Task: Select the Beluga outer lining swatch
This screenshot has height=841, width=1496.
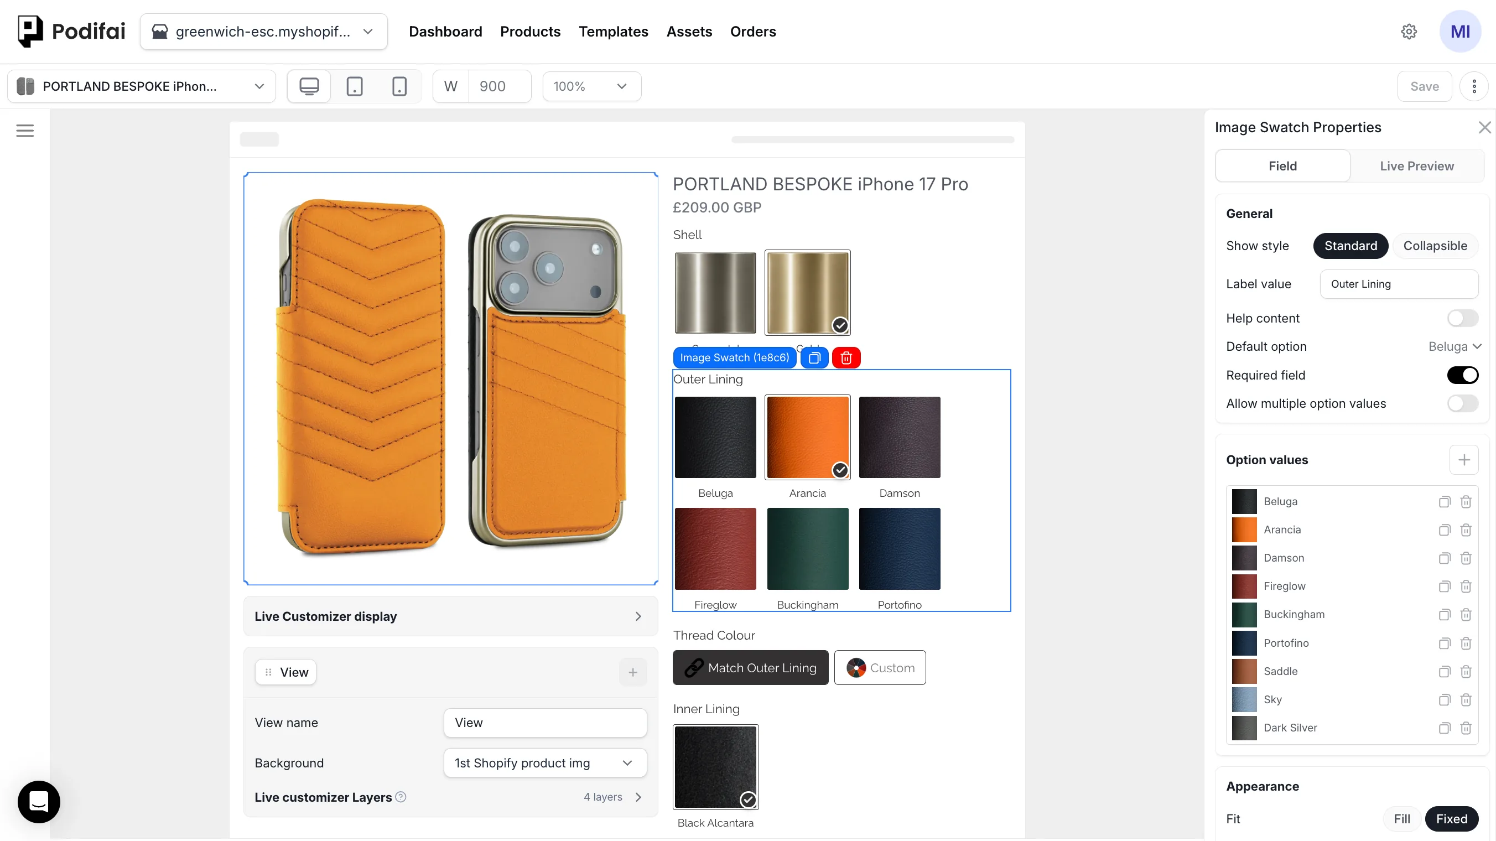Action: coord(715,437)
